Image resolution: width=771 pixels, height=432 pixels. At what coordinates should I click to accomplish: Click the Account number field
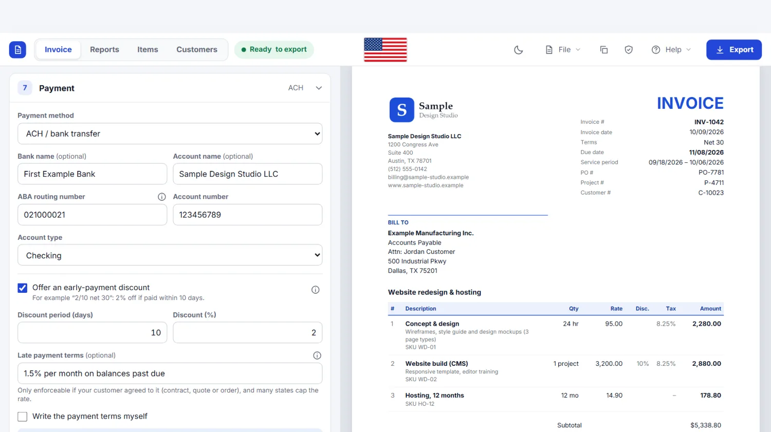pyautogui.click(x=248, y=215)
